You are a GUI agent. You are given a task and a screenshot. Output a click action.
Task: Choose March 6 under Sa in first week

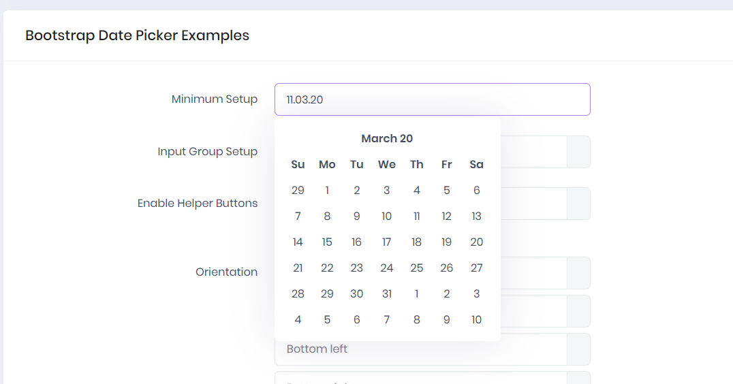pyautogui.click(x=476, y=191)
